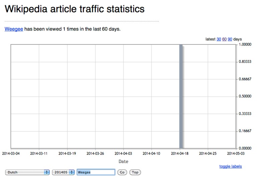
Task: Click the gray traffic bar in chart
Action: pos(181,96)
